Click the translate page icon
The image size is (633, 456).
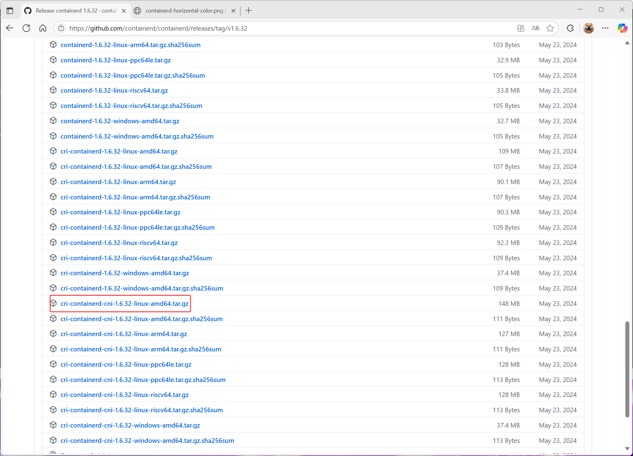535,28
